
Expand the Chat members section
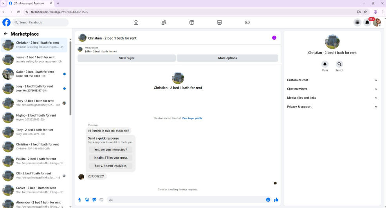pyautogui.click(x=332, y=89)
